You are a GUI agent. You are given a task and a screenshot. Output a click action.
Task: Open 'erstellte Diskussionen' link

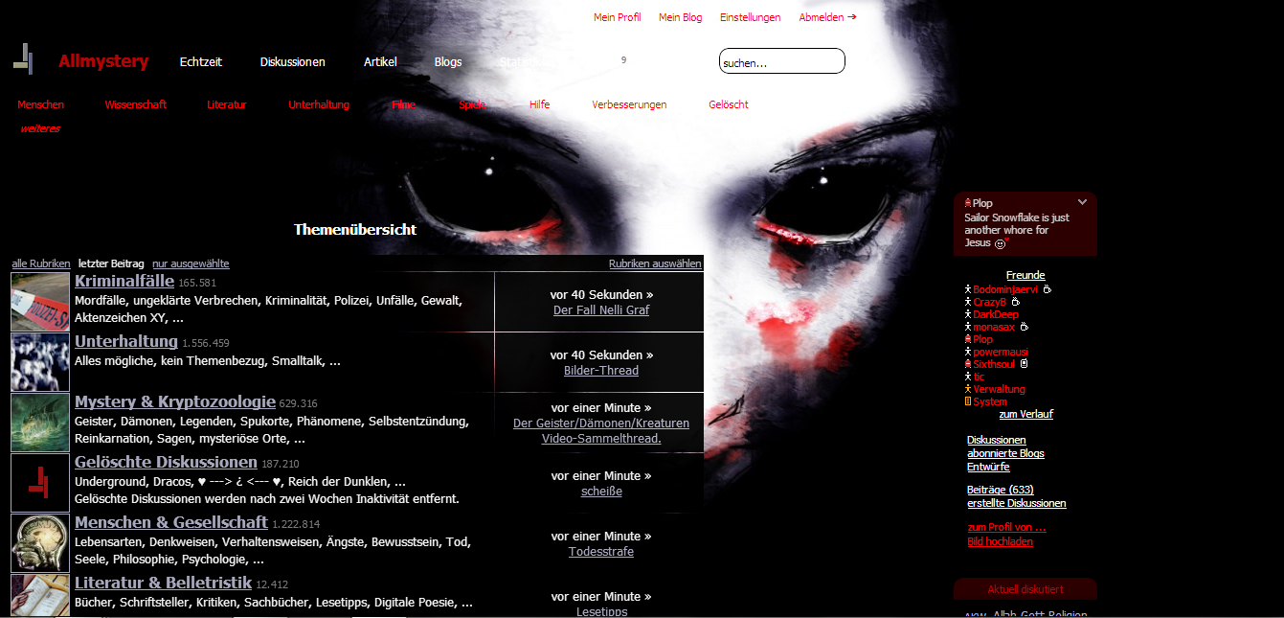pos(1017,504)
